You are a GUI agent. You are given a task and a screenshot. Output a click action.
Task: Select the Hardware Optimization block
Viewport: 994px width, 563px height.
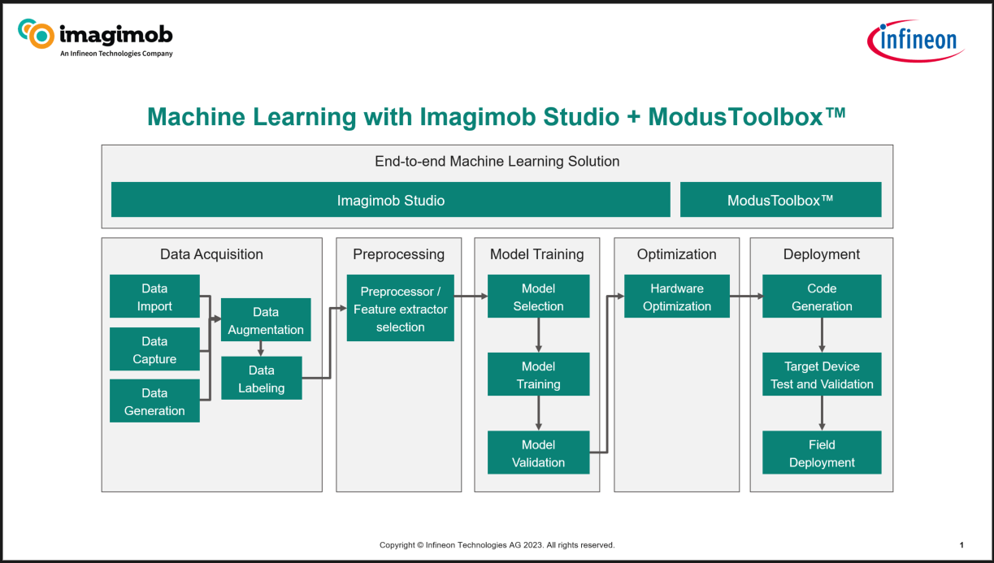click(676, 297)
